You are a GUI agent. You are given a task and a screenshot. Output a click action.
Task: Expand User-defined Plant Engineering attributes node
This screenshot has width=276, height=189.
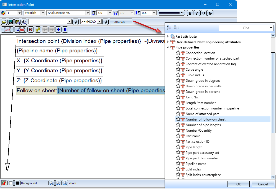tap(168, 42)
